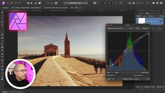
Task: Add a group folder icon in Layers footer
Action: click(159, 87)
